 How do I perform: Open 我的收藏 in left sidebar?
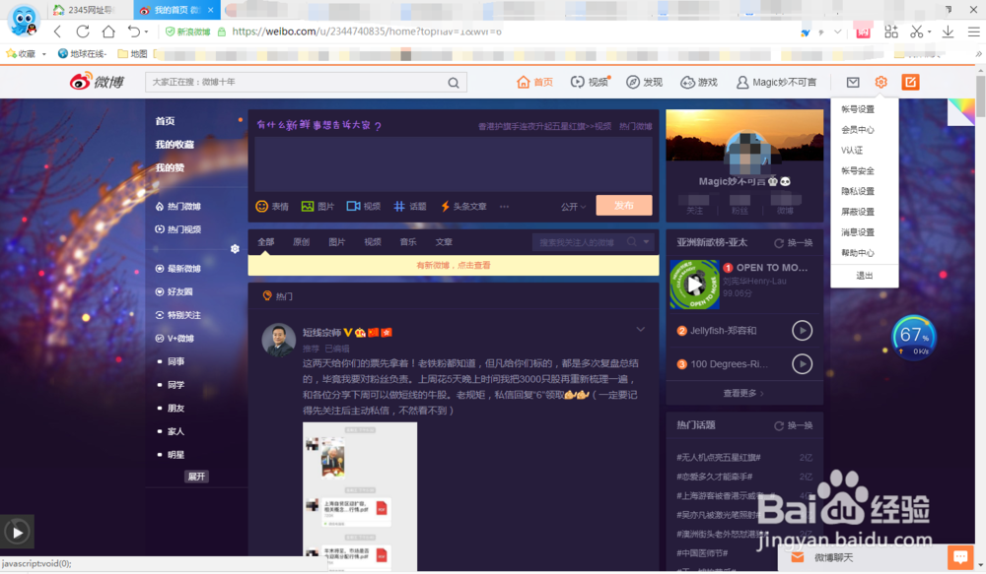[x=175, y=145]
